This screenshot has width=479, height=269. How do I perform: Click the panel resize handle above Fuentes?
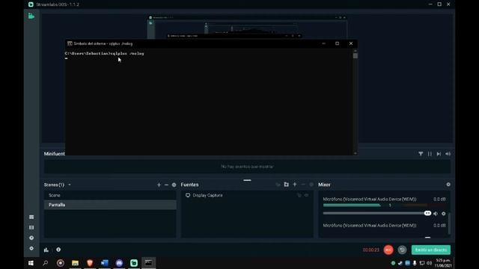(x=247, y=180)
